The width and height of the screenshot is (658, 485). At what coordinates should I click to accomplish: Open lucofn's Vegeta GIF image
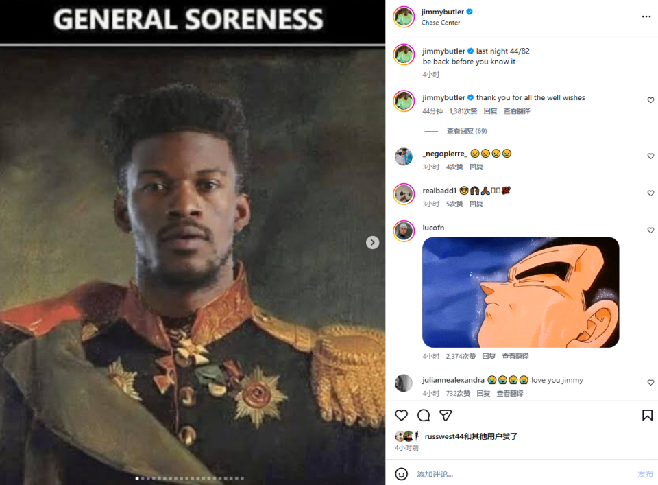coord(520,292)
